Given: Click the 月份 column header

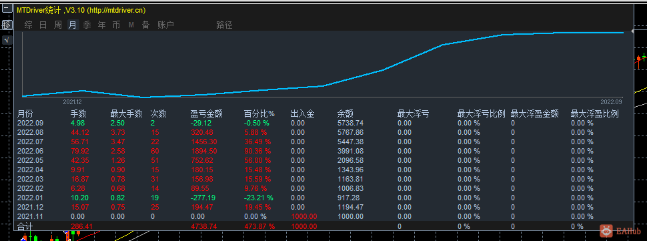Looking at the screenshot, I should pos(25,114).
